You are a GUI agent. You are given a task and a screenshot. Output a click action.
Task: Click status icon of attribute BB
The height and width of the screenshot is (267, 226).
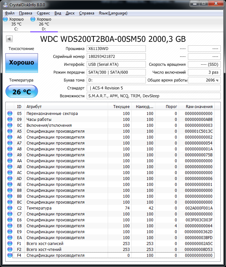point(10,196)
